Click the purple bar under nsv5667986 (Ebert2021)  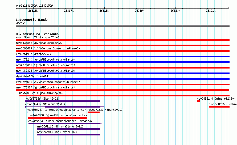[62, 101]
